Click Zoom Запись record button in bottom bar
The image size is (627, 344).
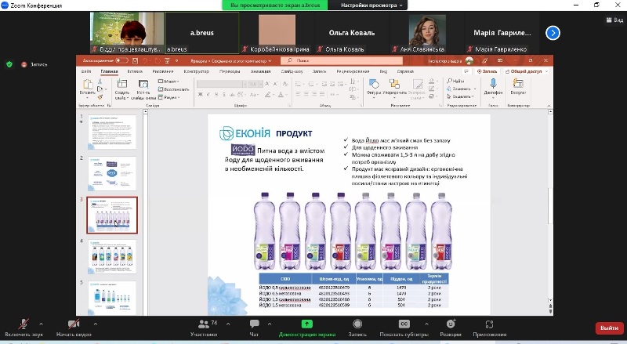point(357,328)
